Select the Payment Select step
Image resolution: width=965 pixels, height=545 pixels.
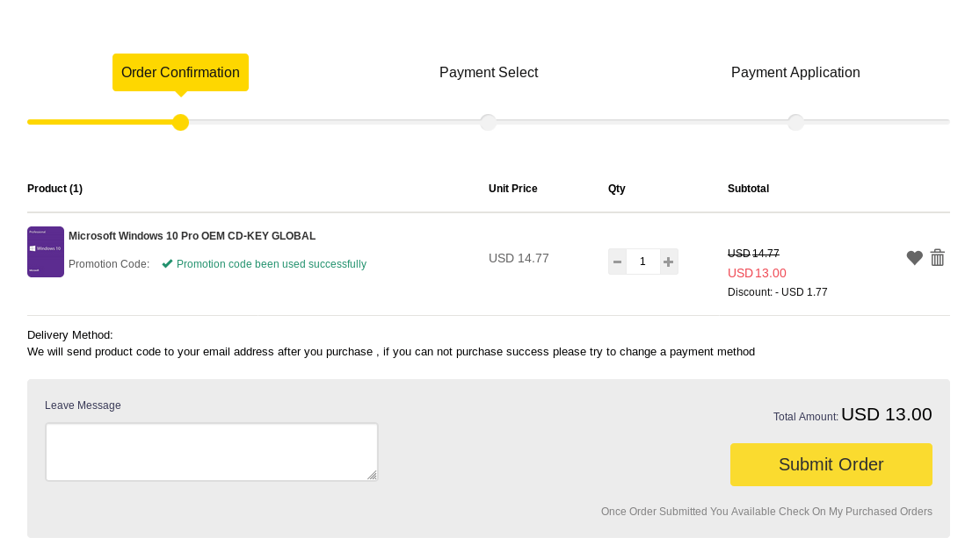click(489, 73)
